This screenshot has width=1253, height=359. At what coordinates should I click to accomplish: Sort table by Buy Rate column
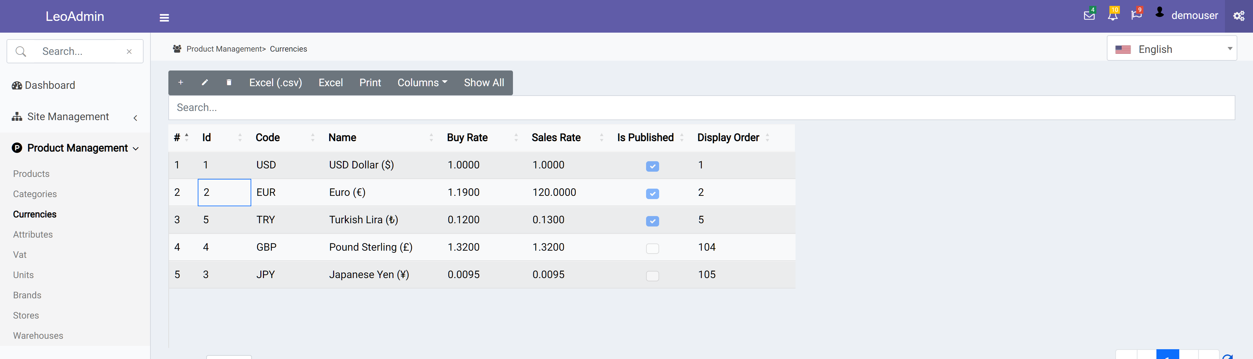click(x=468, y=138)
